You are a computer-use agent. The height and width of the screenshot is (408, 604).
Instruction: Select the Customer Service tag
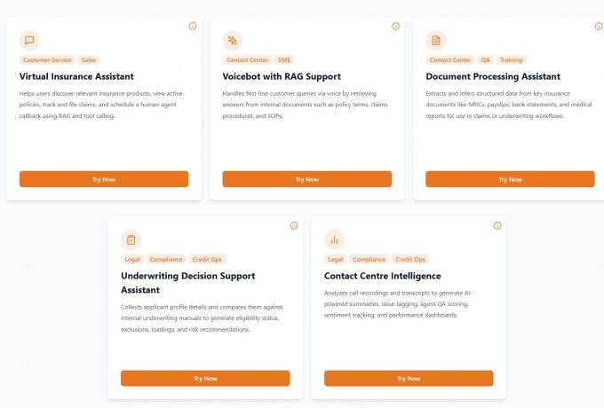(47, 60)
